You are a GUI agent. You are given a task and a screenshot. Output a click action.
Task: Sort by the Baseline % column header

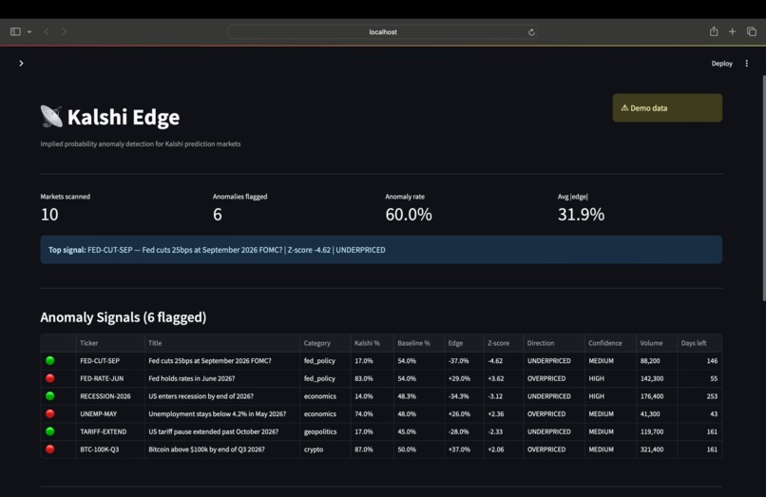pos(419,343)
